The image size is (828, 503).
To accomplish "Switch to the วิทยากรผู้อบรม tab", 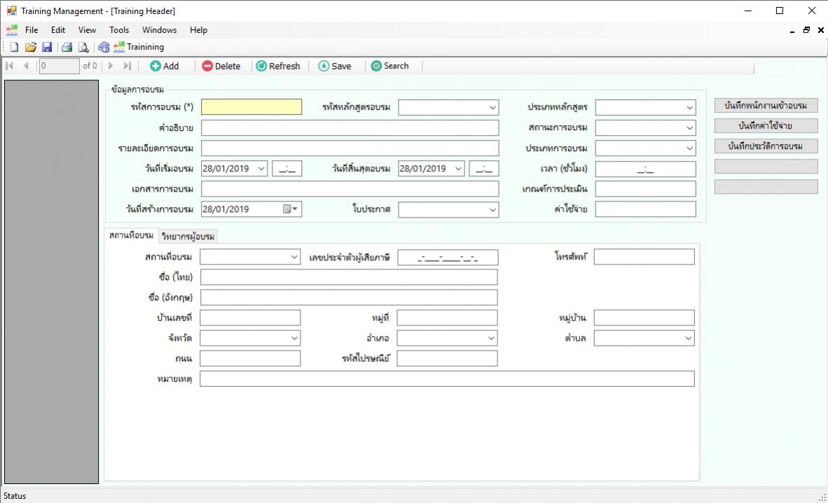I will [x=188, y=236].
